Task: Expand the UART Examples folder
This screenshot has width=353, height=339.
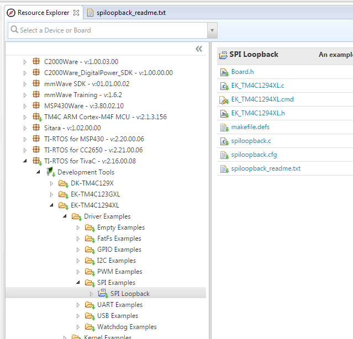Action: [x=78, y=305]
